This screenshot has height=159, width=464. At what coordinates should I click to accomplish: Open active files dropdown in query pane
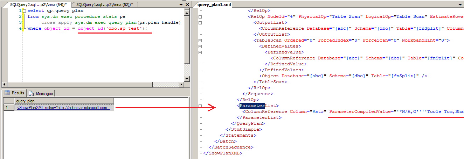pyautogui.click(x=181, y=5)
